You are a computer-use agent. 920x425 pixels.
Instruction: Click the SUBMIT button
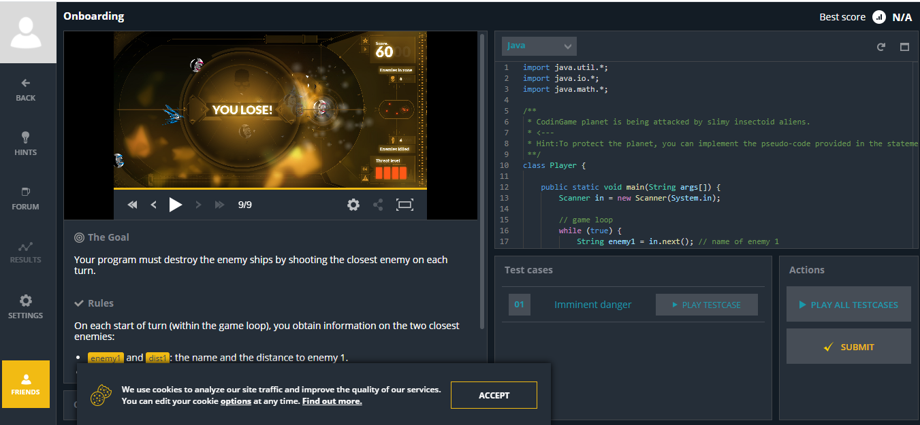pyautogui.click(x=848, y=347)
